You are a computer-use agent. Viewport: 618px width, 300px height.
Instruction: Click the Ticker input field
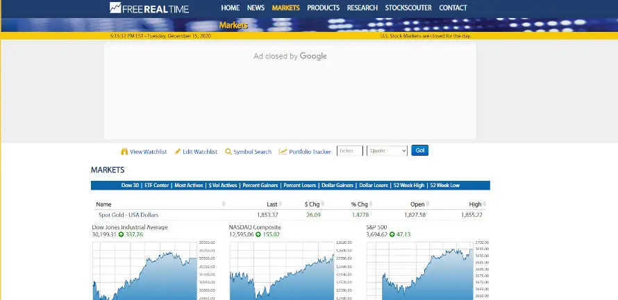pyautogui.click(x=349, y=151)
